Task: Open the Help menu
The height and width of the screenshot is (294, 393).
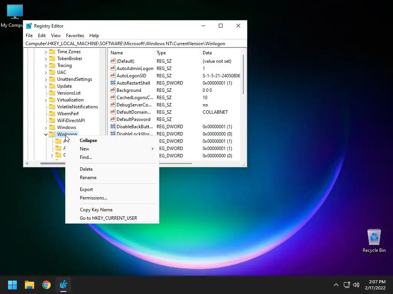Action: tap(94, 36)
